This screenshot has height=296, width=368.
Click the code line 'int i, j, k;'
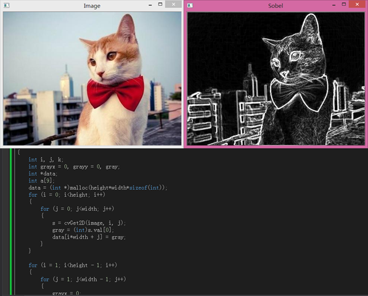(46, 160)
